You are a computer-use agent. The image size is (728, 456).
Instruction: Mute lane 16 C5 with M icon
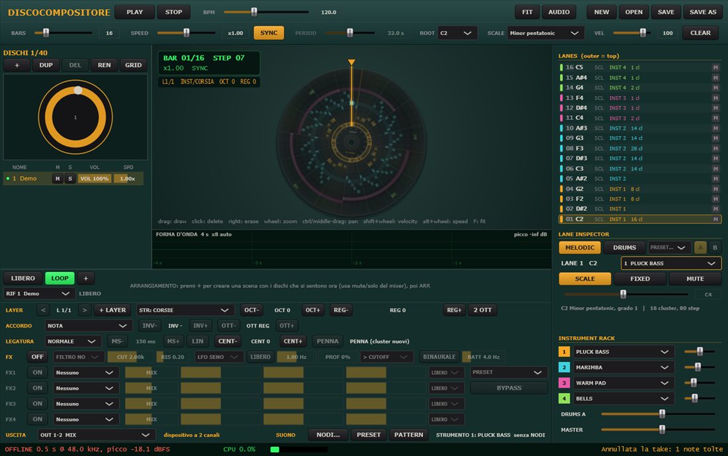point(715,68)
